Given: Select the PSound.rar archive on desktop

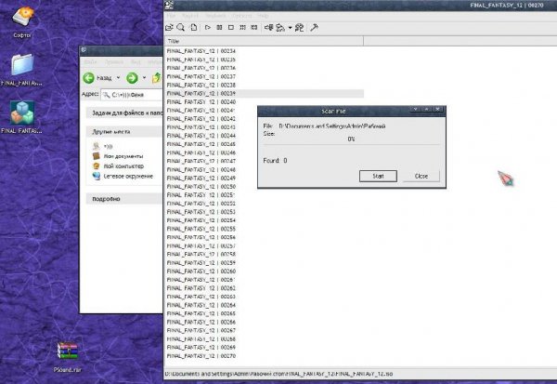Looking at the screenshot, I should (68, 357).
